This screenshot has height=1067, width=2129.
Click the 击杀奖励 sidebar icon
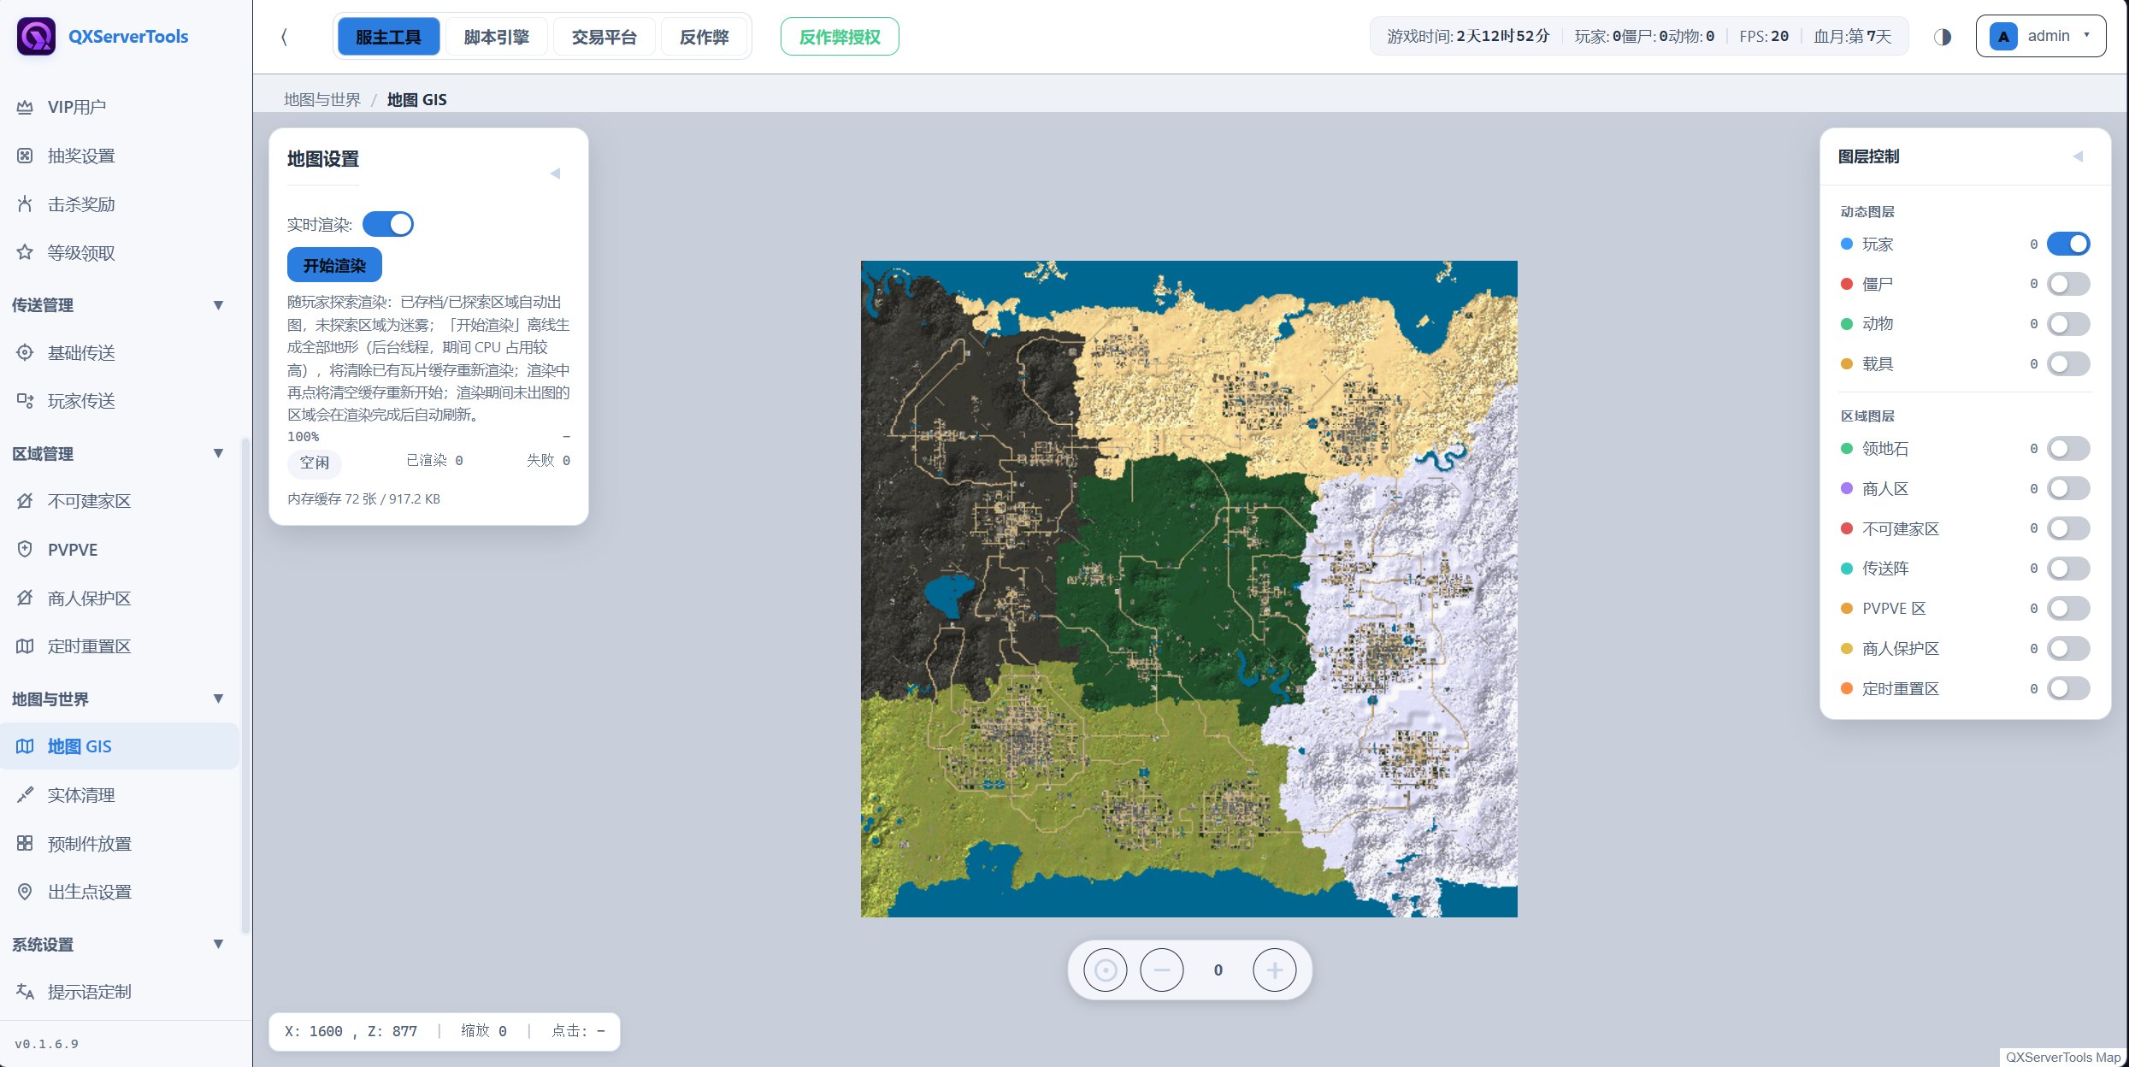[x=25, y=204]
